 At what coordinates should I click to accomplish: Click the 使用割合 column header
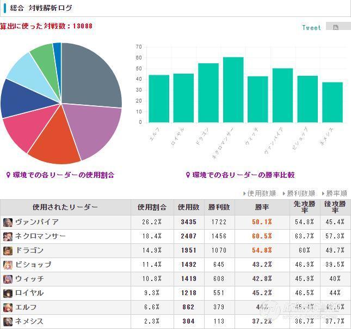click(x=152, y=207)
